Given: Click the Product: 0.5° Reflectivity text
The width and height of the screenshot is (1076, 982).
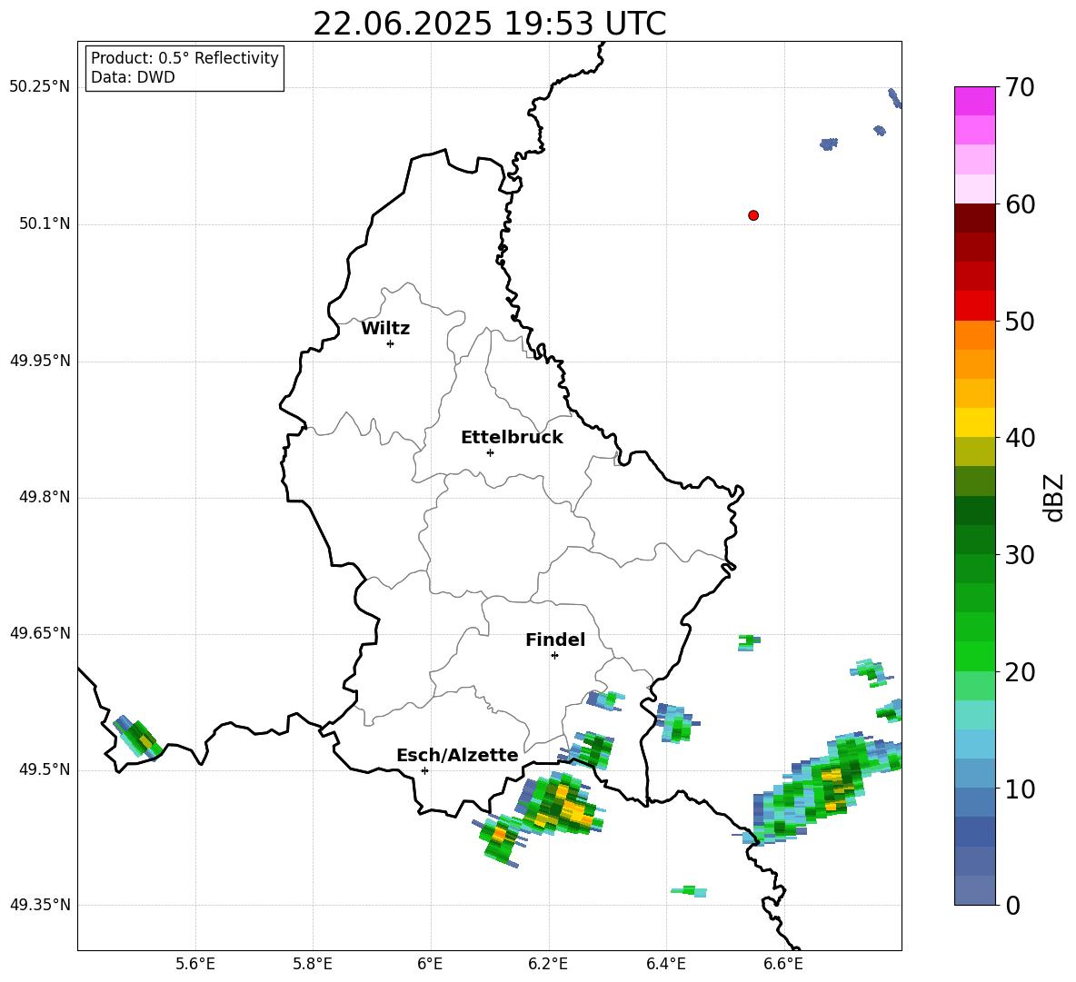Looking at the screenshot, I should pyautogui.click(x=184, y=58).
